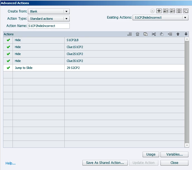Click the Export action icon
Viewport: 192px width, 170px height.
pyautogui.click(x=172, y=11)
